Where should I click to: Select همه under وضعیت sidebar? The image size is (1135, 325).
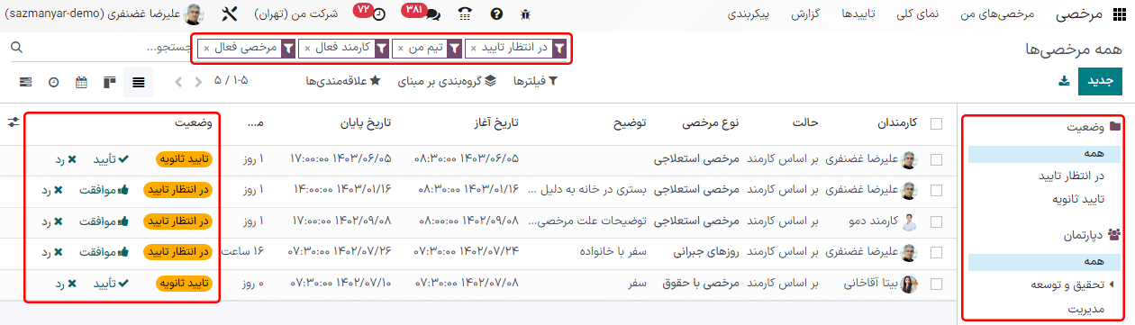pos(1045,154)
